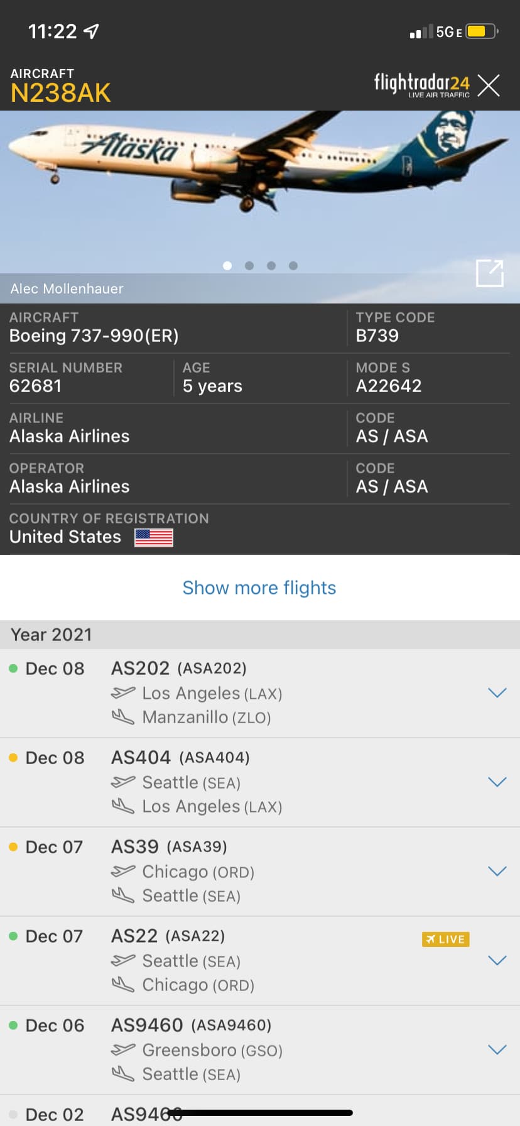Tap the location arrow in status bar
The height and width of the screenshot is (1126, 520).
[92, 31]
